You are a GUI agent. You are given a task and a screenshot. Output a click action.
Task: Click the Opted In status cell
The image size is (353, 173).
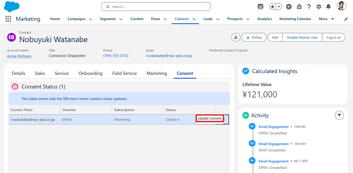click(179, 120)
